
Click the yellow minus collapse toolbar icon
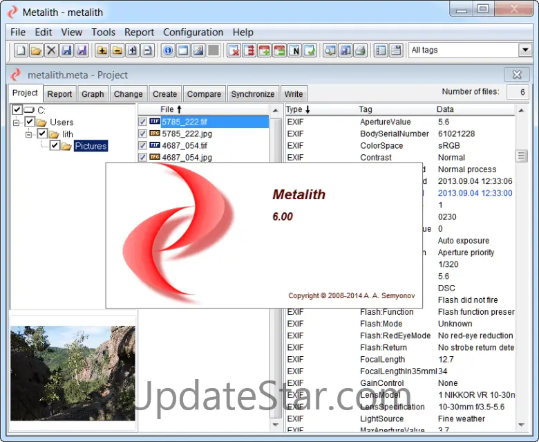117,50
